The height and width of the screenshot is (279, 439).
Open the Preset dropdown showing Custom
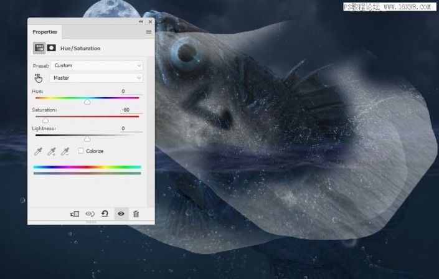point(97,65)
